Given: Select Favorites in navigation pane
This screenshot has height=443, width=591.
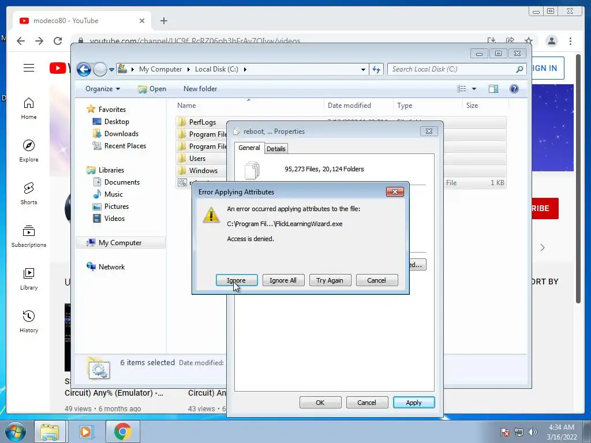Looking at the screenshot, I should coord(112,109).
